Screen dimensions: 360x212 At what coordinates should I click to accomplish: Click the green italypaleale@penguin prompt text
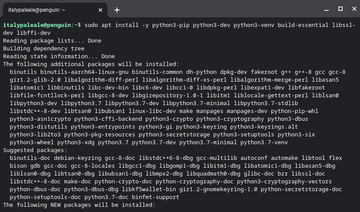click(x=37, y=25)
